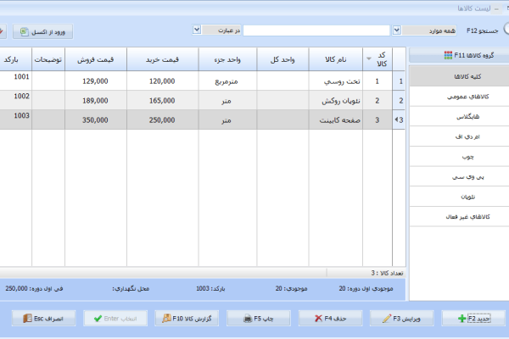
Task: Click the pencil icon on ویرایش F3
Action: (x=387, y=319)
